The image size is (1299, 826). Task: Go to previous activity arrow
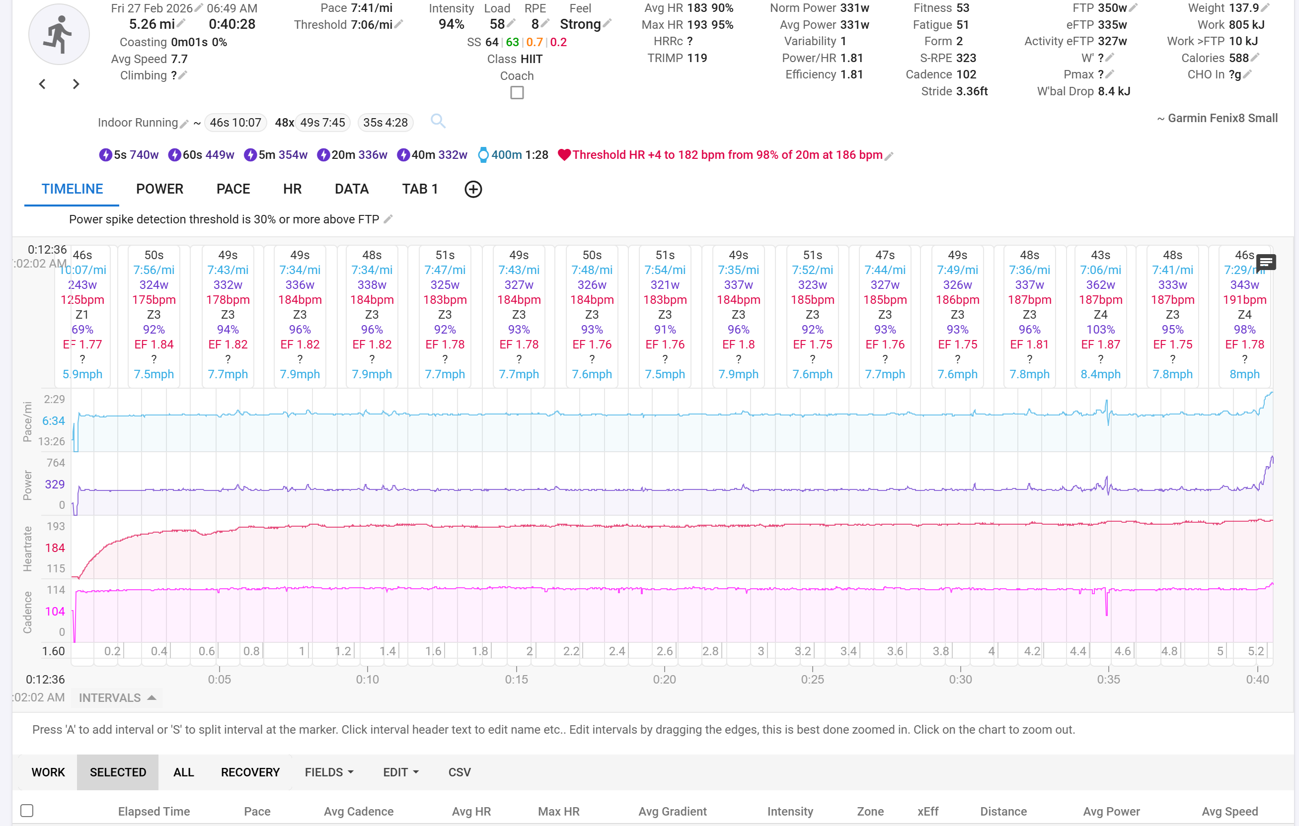42,84
